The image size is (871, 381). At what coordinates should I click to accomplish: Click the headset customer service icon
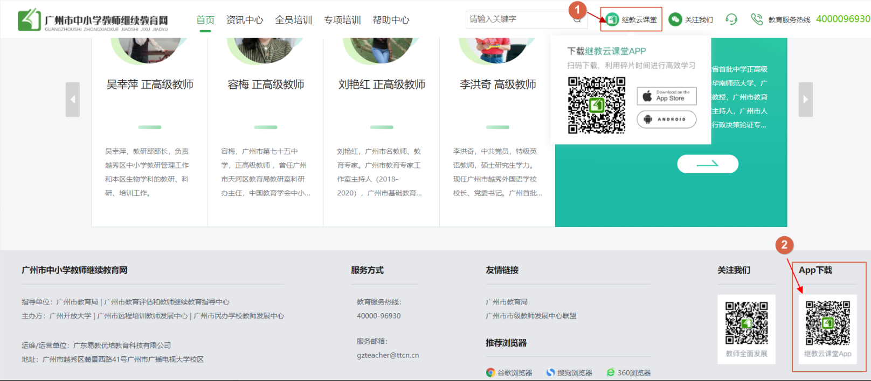pos(731,19)
